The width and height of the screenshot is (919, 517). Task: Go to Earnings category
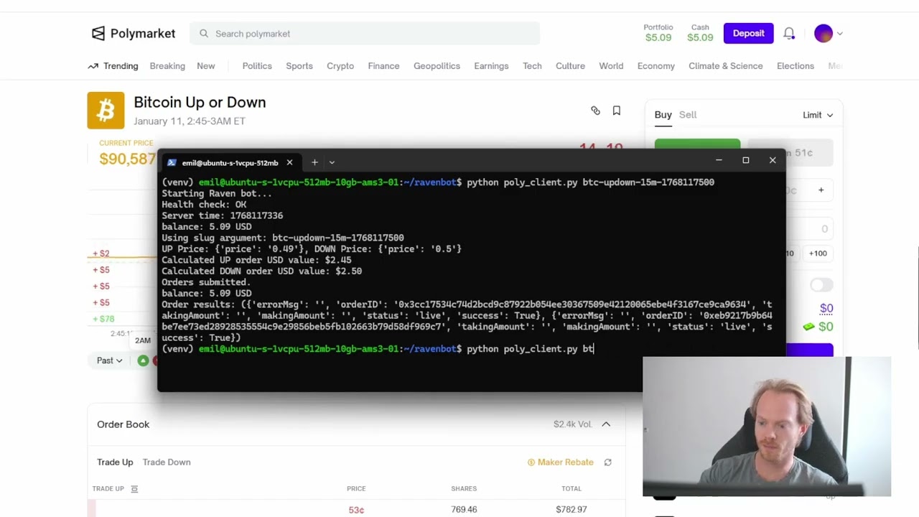coord(491,66)
